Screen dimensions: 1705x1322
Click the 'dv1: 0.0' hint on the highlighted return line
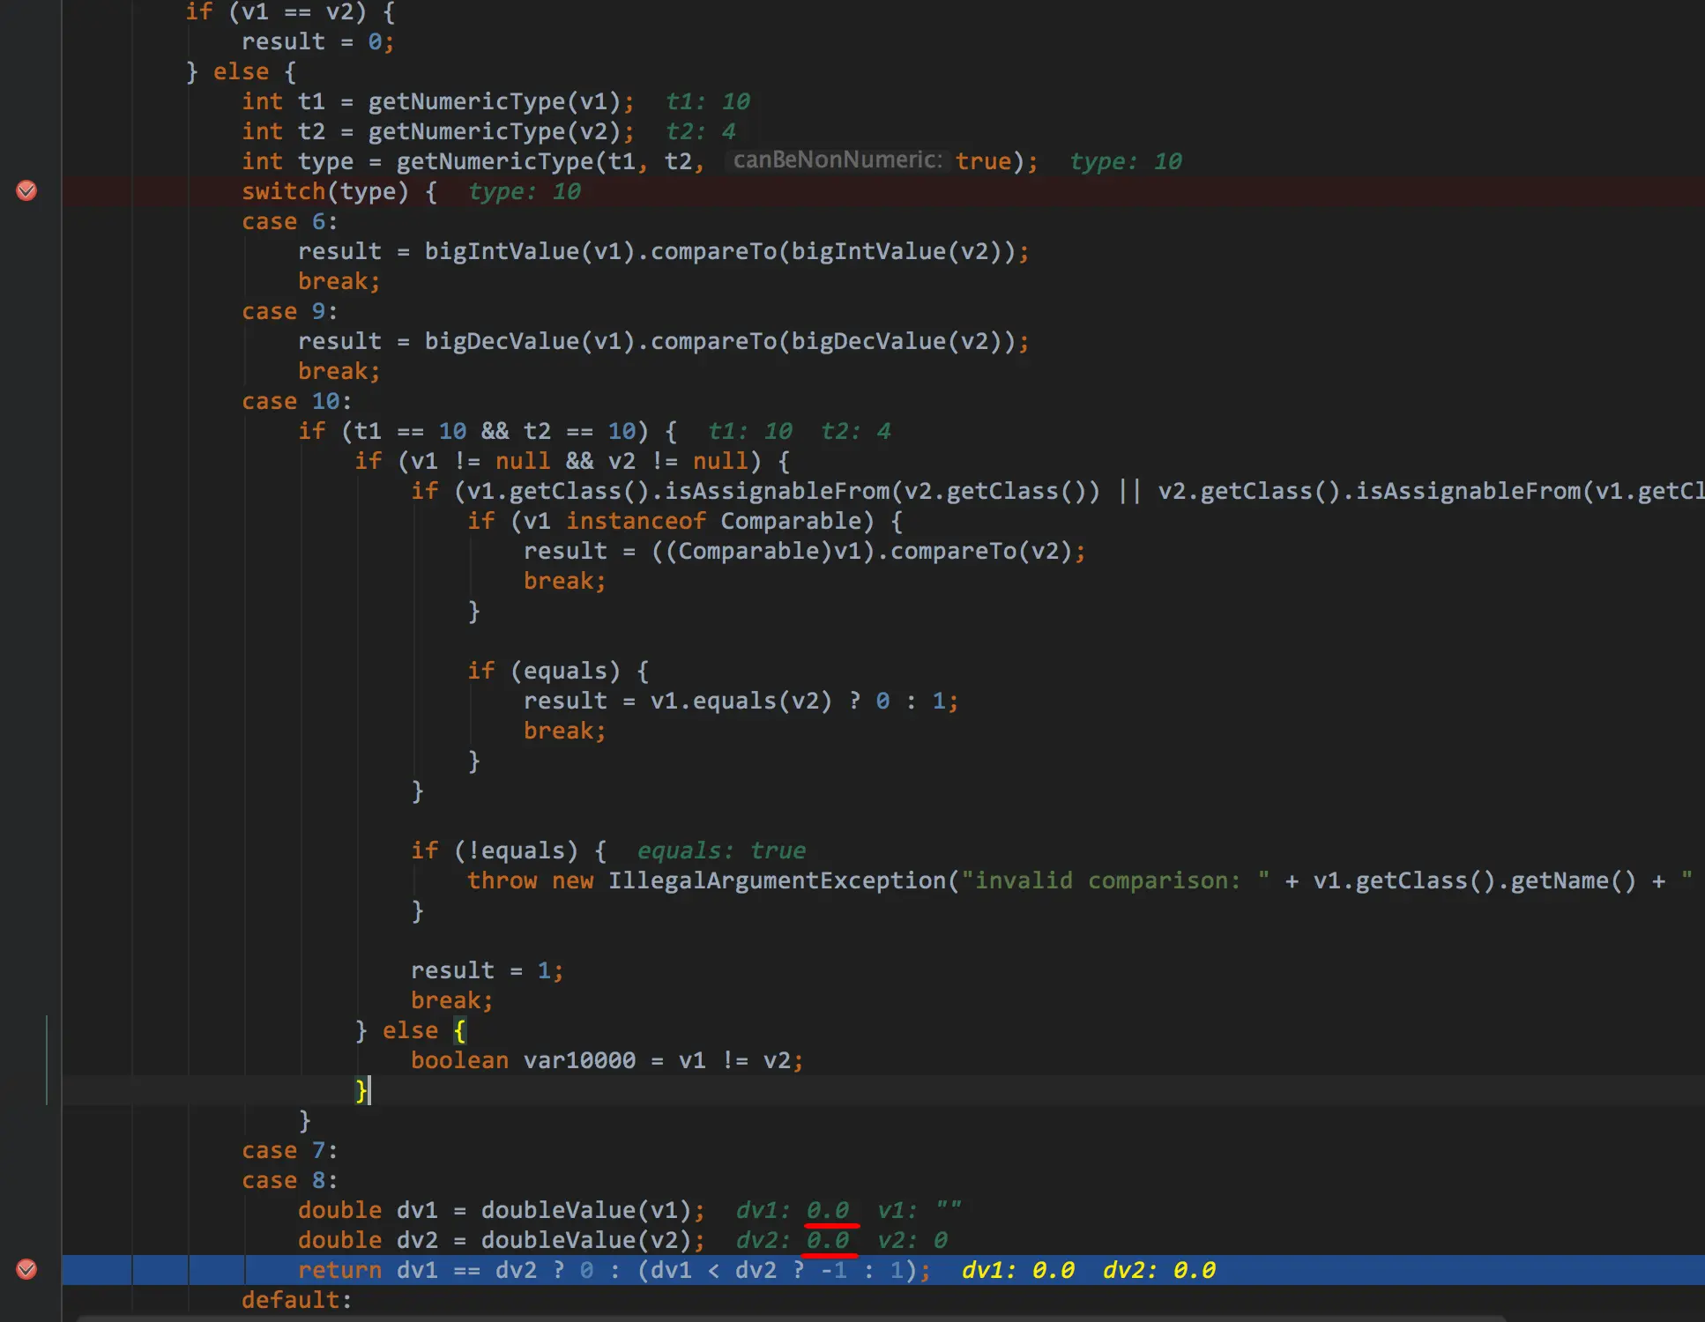coord(1017,1270)
